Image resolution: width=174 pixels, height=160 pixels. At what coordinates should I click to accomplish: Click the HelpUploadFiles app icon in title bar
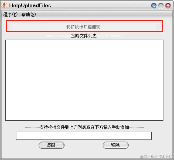tap(4, 5)
